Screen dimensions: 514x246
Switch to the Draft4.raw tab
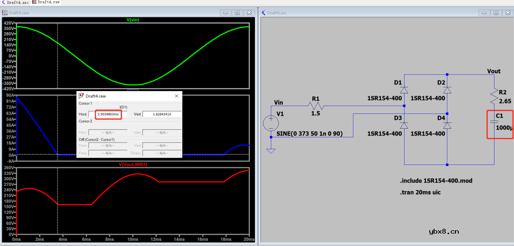coord(46,2)
